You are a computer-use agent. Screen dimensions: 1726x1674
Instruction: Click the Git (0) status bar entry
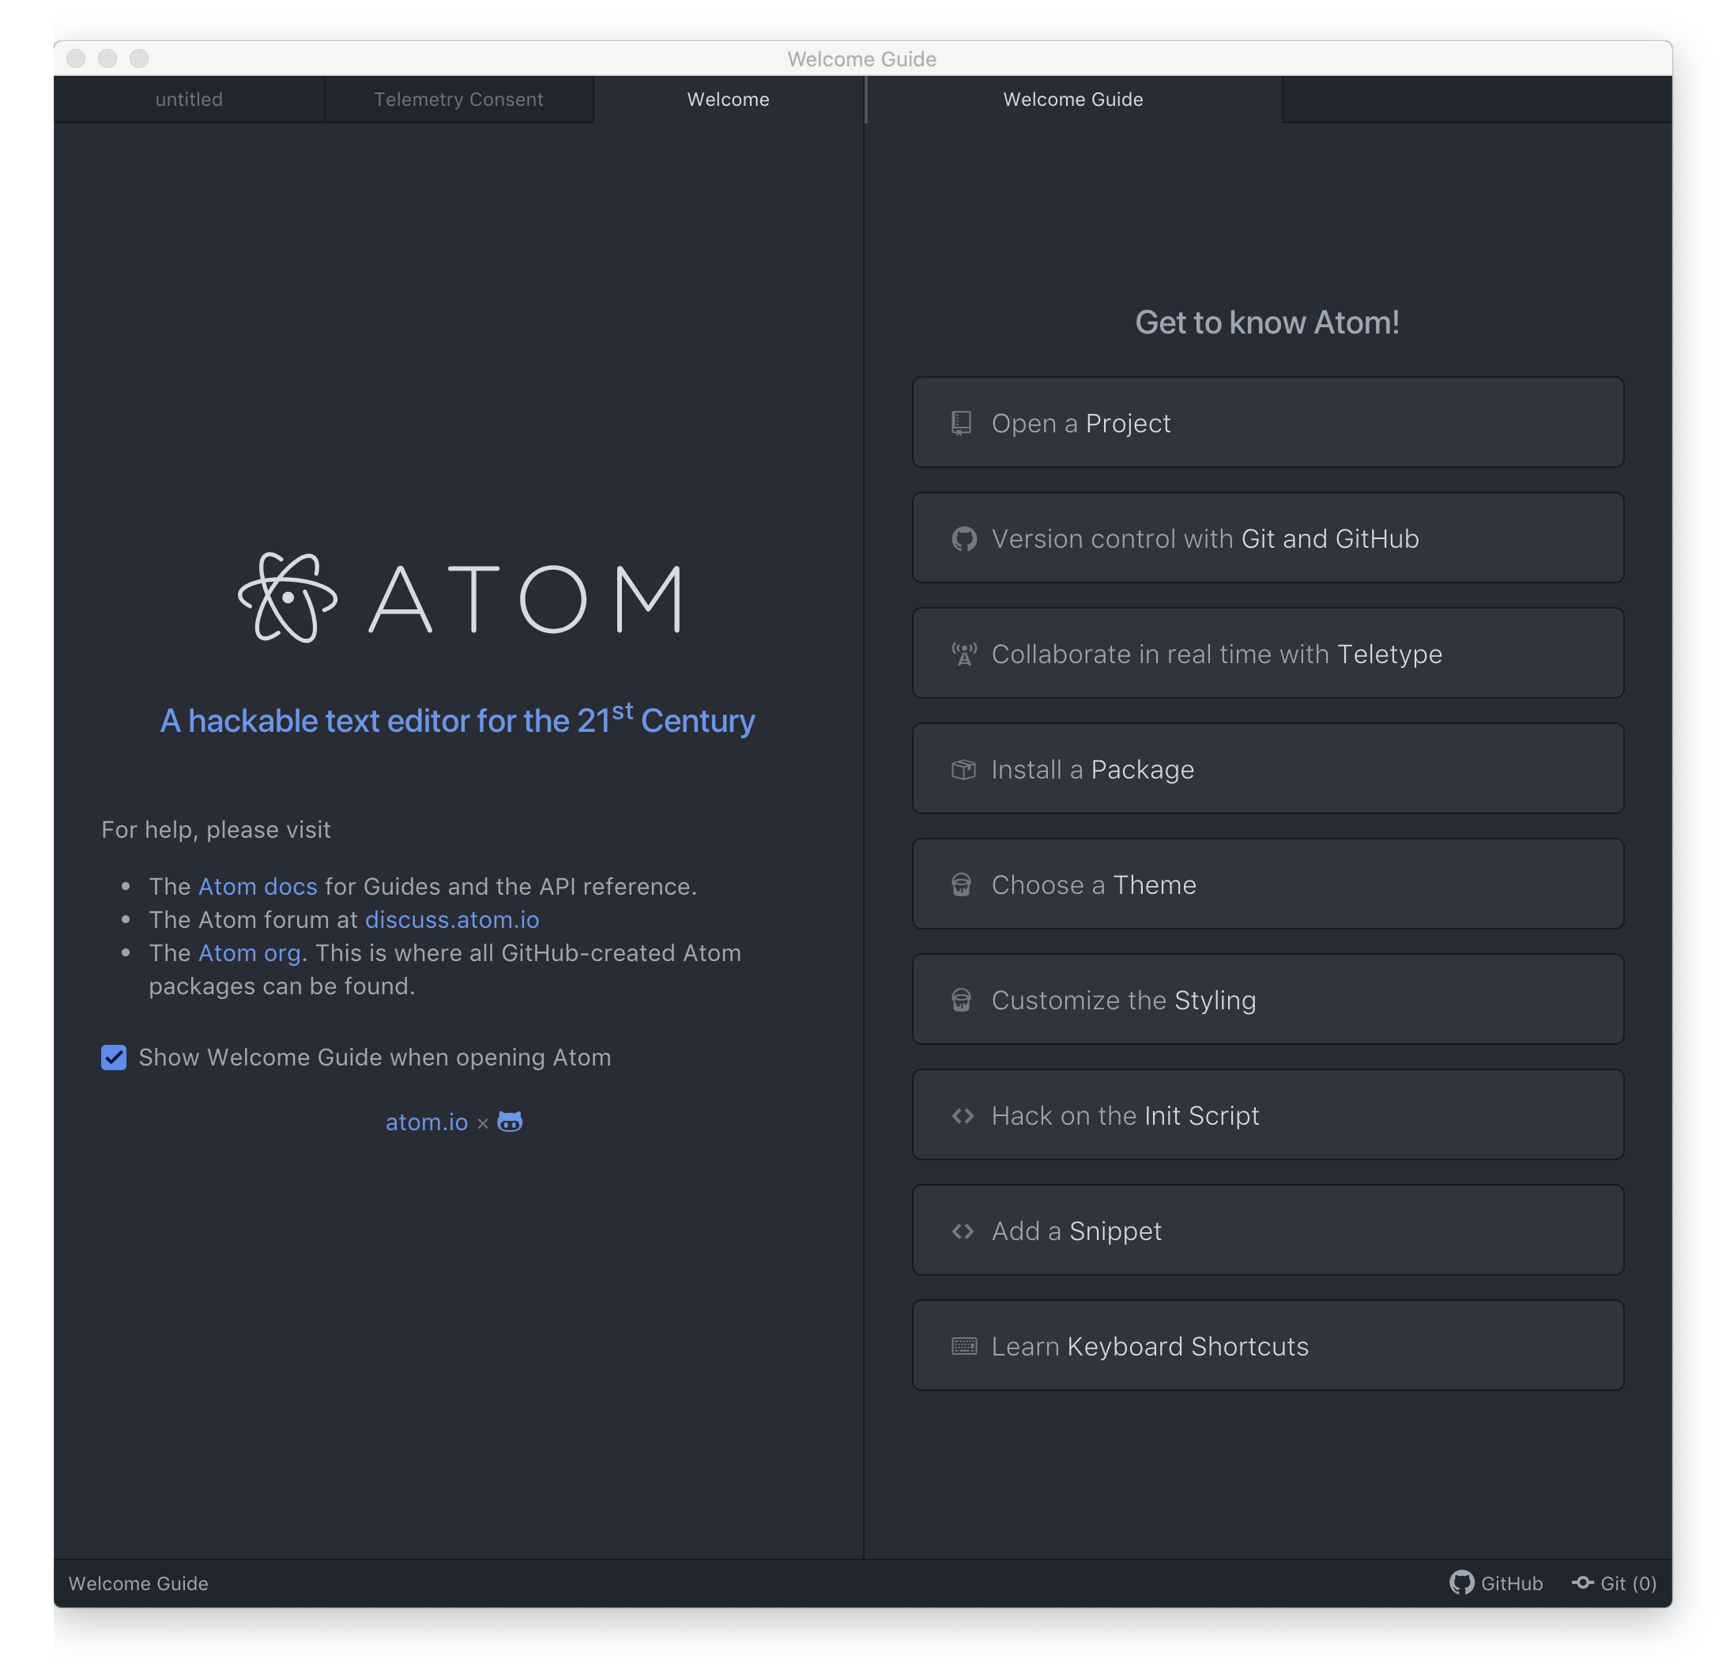coord(1615,1583)
